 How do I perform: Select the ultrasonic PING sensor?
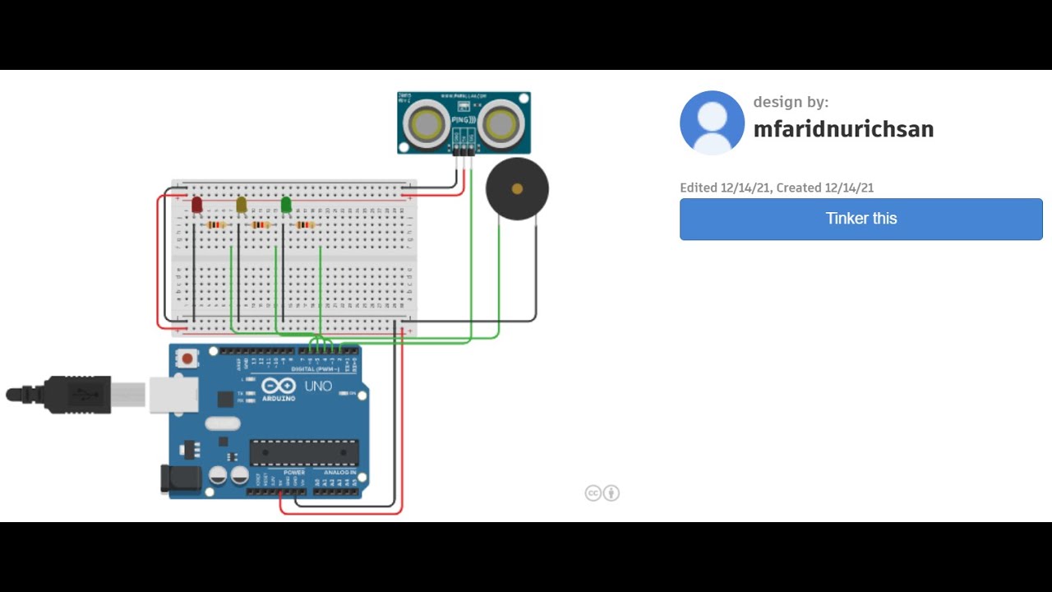464,123
